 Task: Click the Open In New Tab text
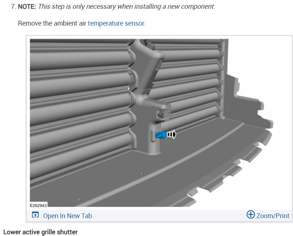point(67,216)
